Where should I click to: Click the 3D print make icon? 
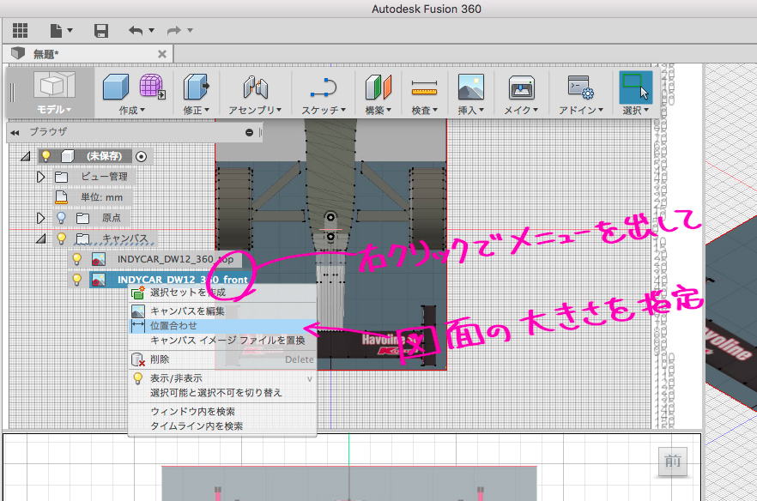[522, 88]
